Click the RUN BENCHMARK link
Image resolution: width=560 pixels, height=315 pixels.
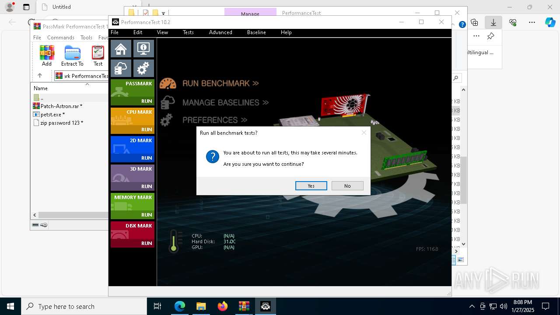(220, 83)
